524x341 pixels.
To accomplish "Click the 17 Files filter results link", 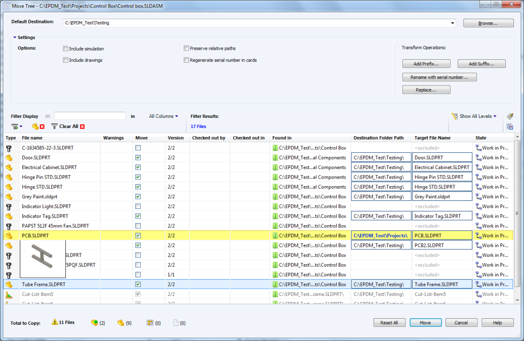I will [x=197, y=126].
